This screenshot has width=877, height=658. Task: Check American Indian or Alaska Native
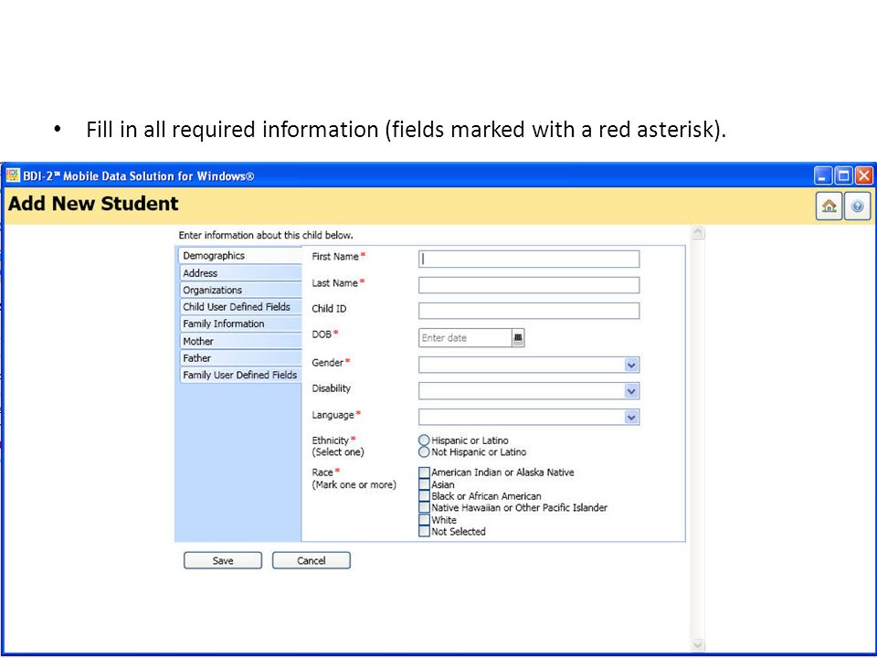[x=424, y=472]
